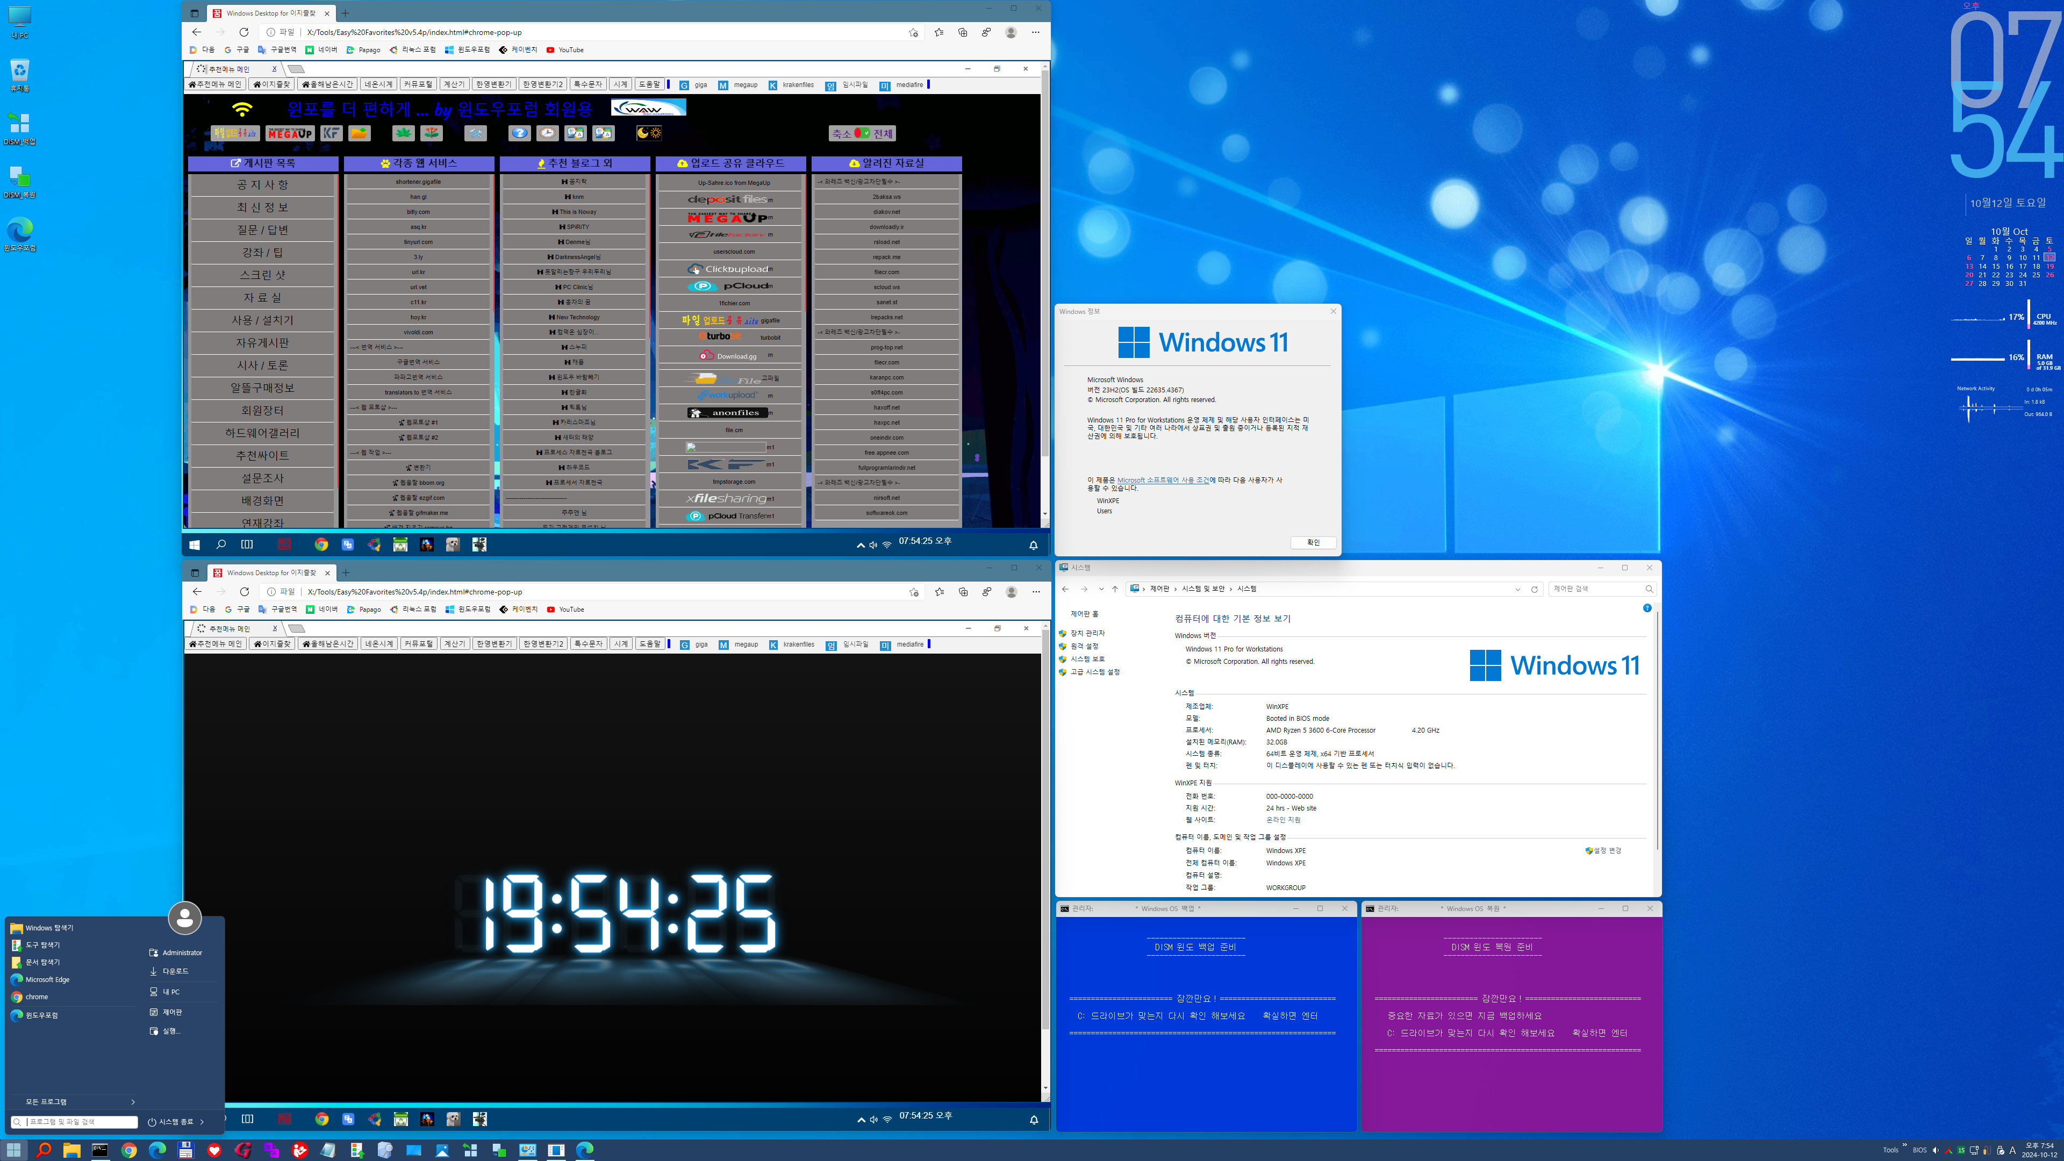
Task: Click address bar of the neon clock Edge window
Action: click(593, 591)
